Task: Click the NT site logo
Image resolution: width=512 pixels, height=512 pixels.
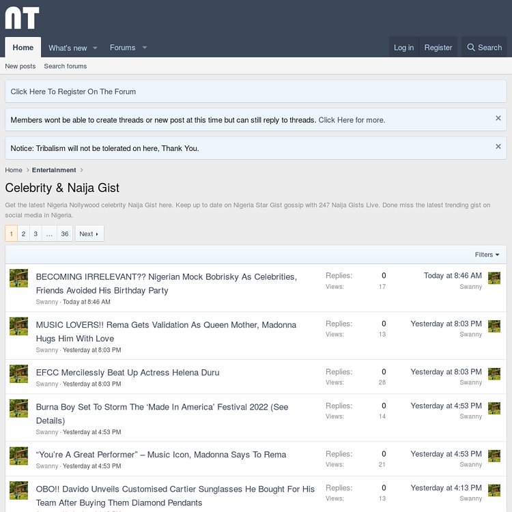Action: [23, 18]
